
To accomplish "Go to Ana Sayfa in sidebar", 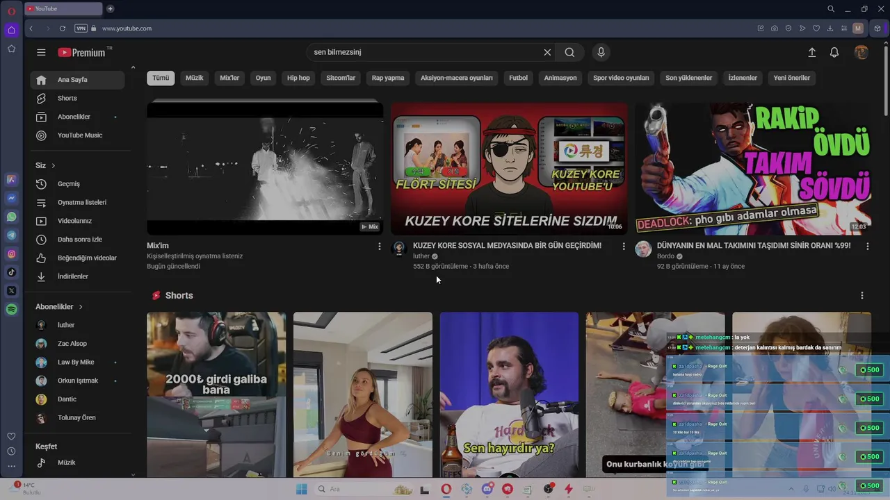I will pyautogui.click(x=77, y=80).
